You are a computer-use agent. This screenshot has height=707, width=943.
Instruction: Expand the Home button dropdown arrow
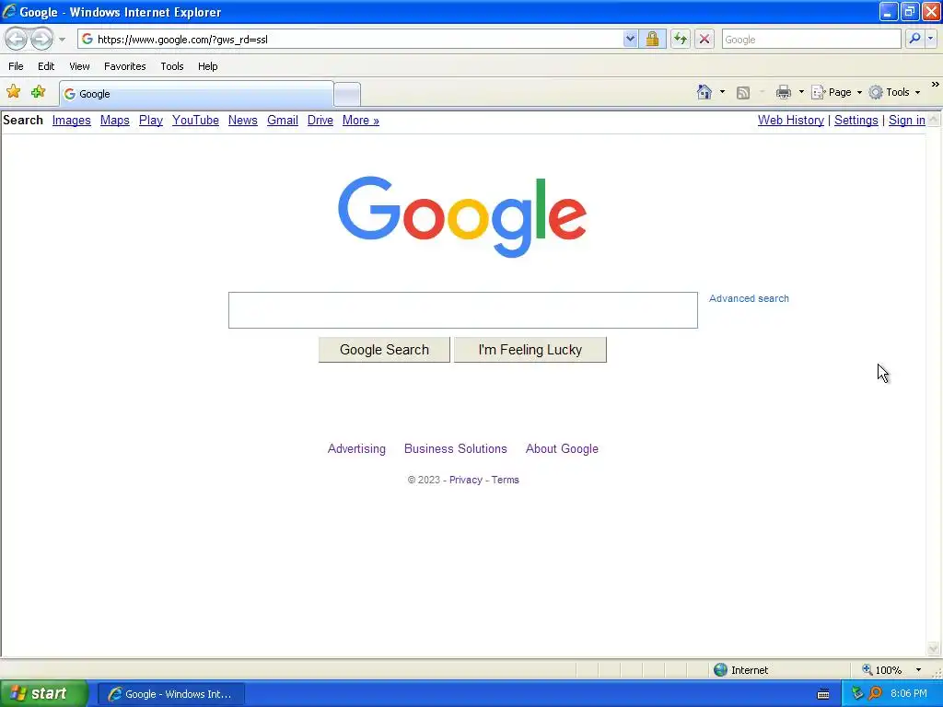[x=722, y=92]
